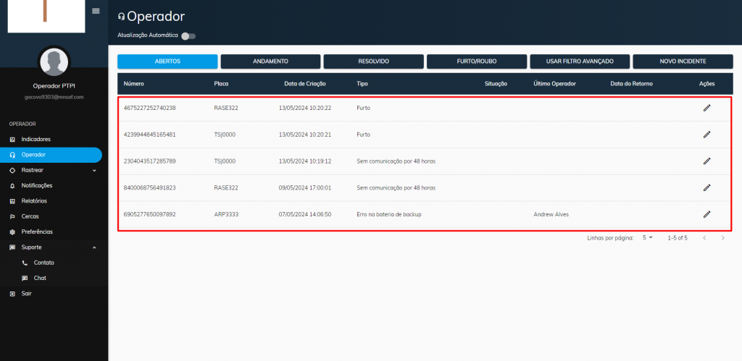The width and height of the screenshot is (742, 361).
Task: Click the Suporte chat bubble icon
Action: 12,247
